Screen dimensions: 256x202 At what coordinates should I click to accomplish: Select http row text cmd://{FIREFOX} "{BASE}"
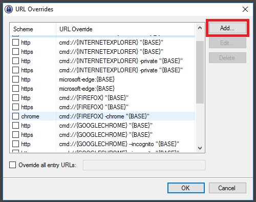94,98
